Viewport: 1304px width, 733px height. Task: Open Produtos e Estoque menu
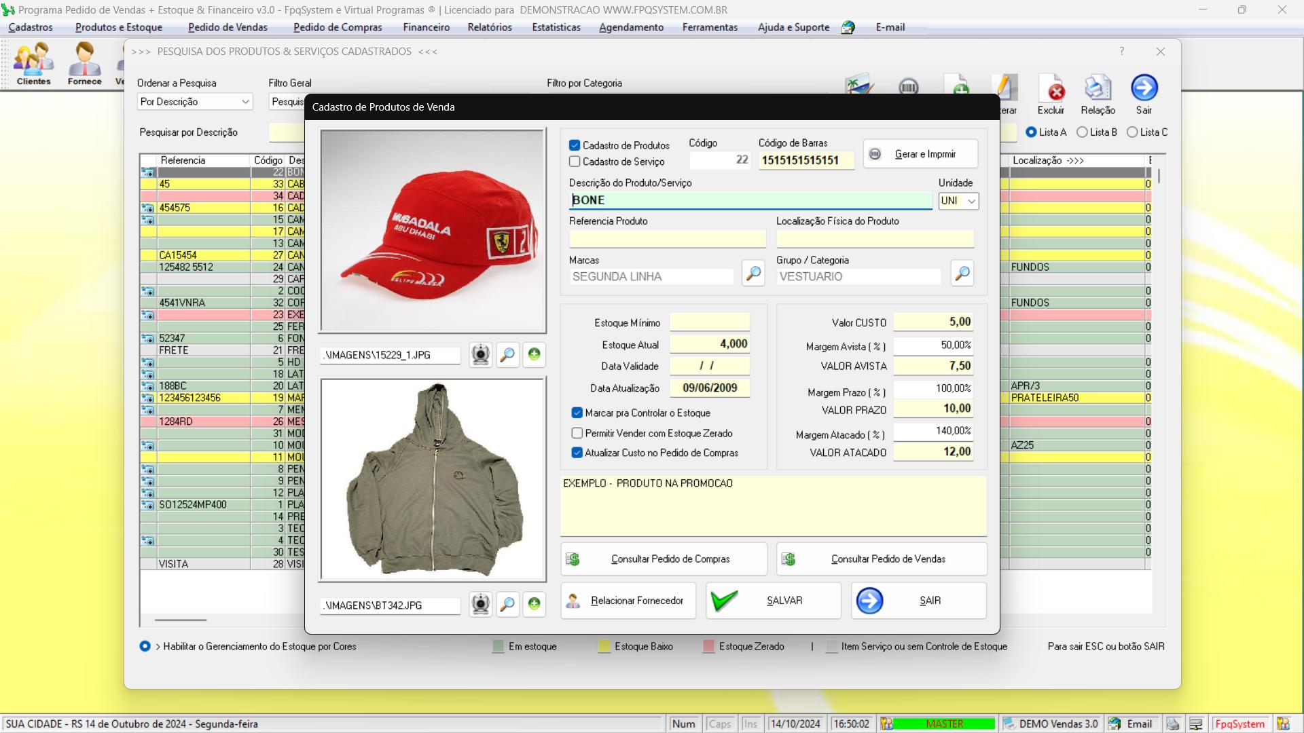[x=120, y=27]
